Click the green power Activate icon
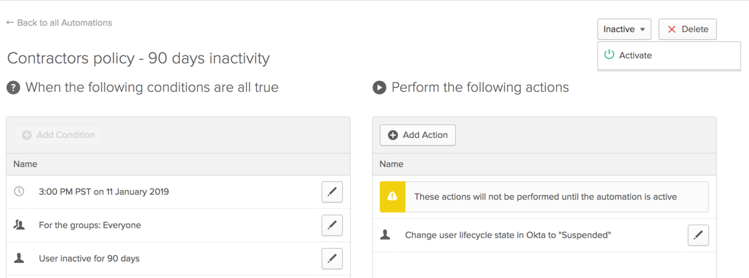Screen dimensions: 749x278 609,55
